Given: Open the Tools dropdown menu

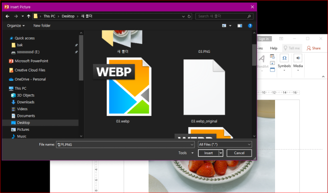Looking at the screenshot, I should [x=186, y=153].
